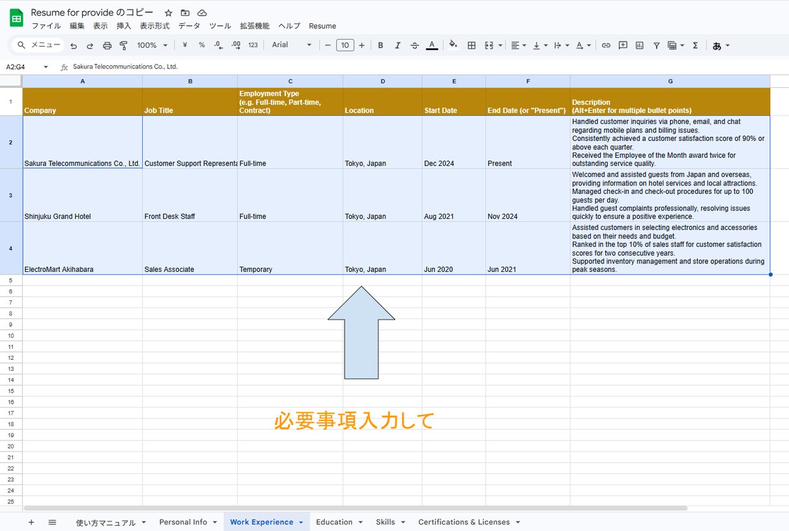The image size is (789, 531).
Task: Open the Certifications & Licenses sheet tab
Action: [x=469, y=522]
